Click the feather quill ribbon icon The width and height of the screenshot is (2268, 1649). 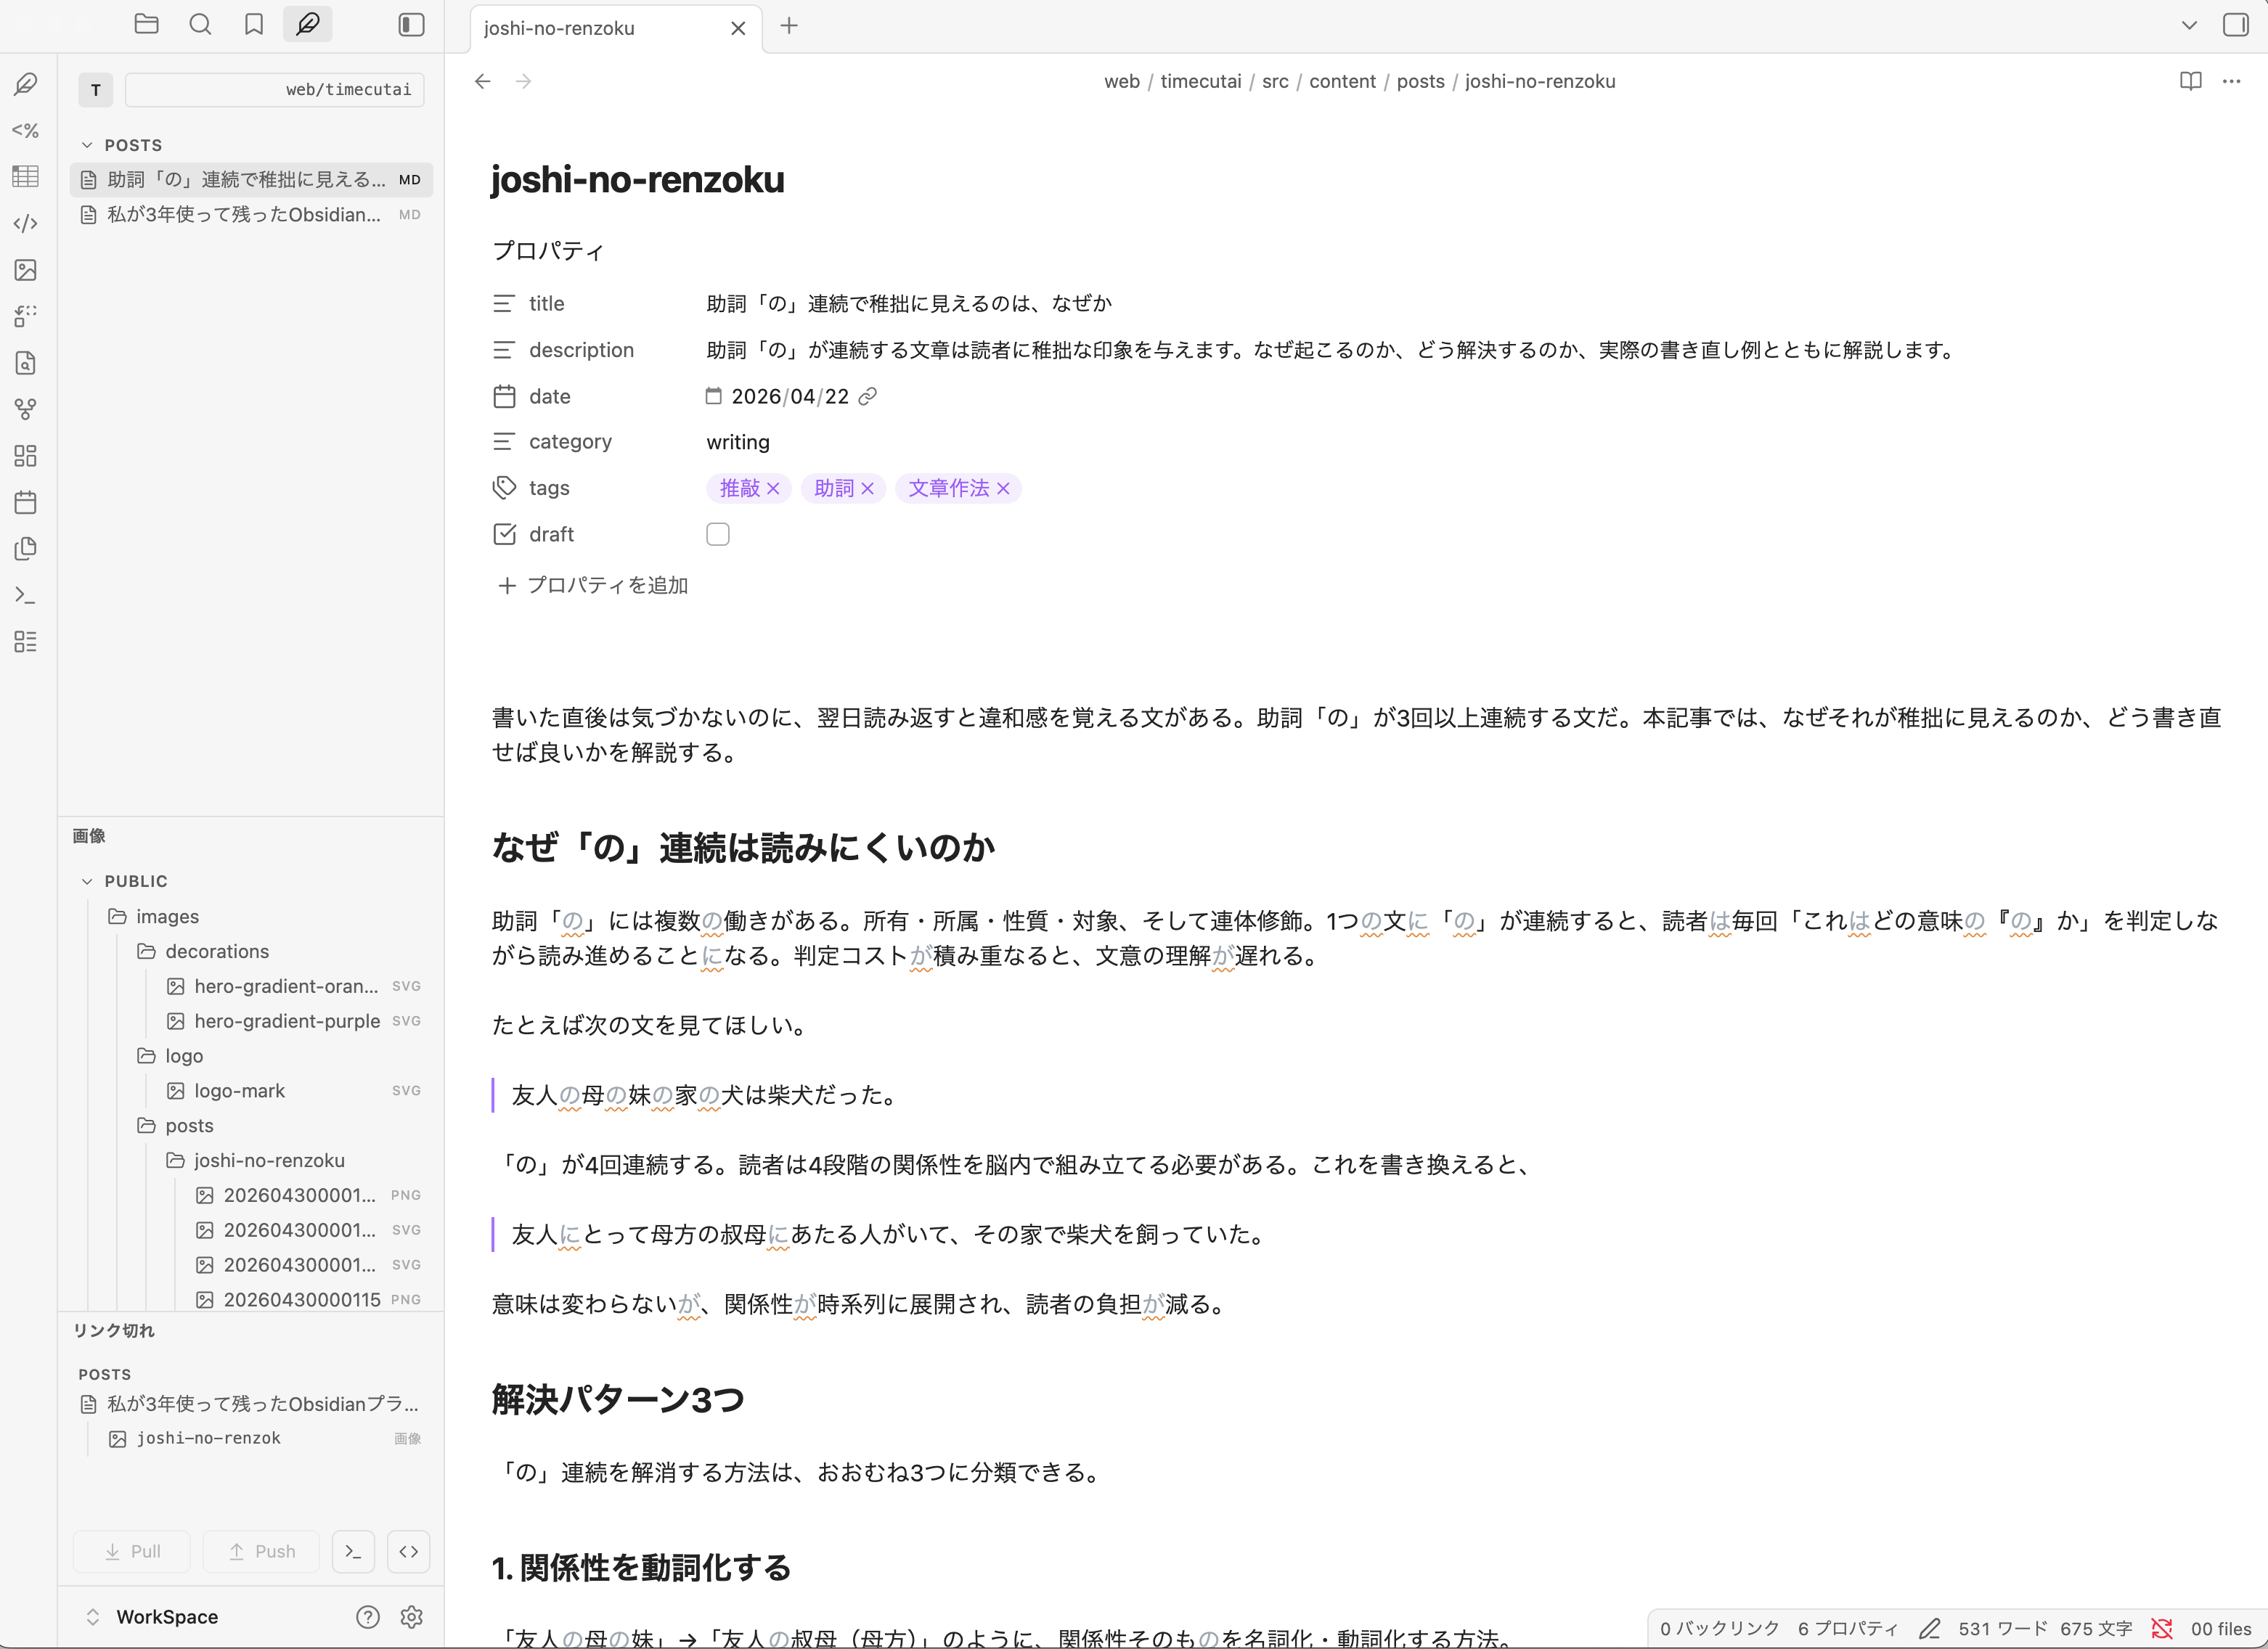point(26,84)
